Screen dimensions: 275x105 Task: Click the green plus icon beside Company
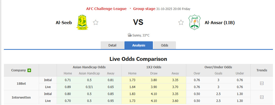click(x=29, y=70)
